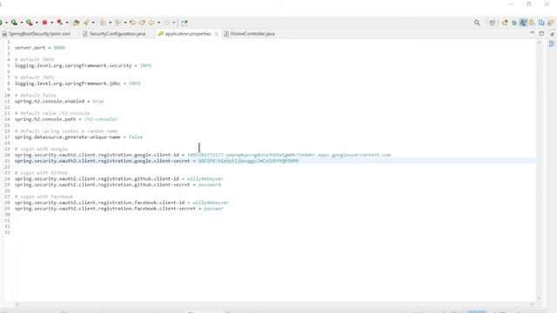The width and height of the screenshot is (557, 313).
Task: Open the dropdown beside the red stop square
Action: coord(52,23)
